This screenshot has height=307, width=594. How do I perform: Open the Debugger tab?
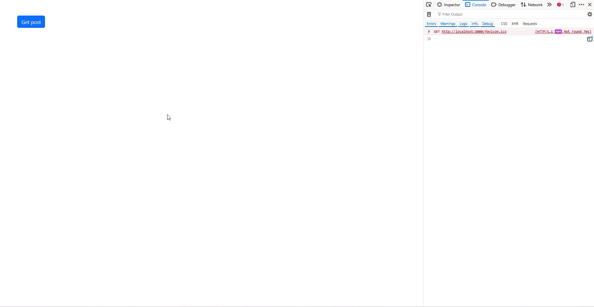[x=503, y=5]
